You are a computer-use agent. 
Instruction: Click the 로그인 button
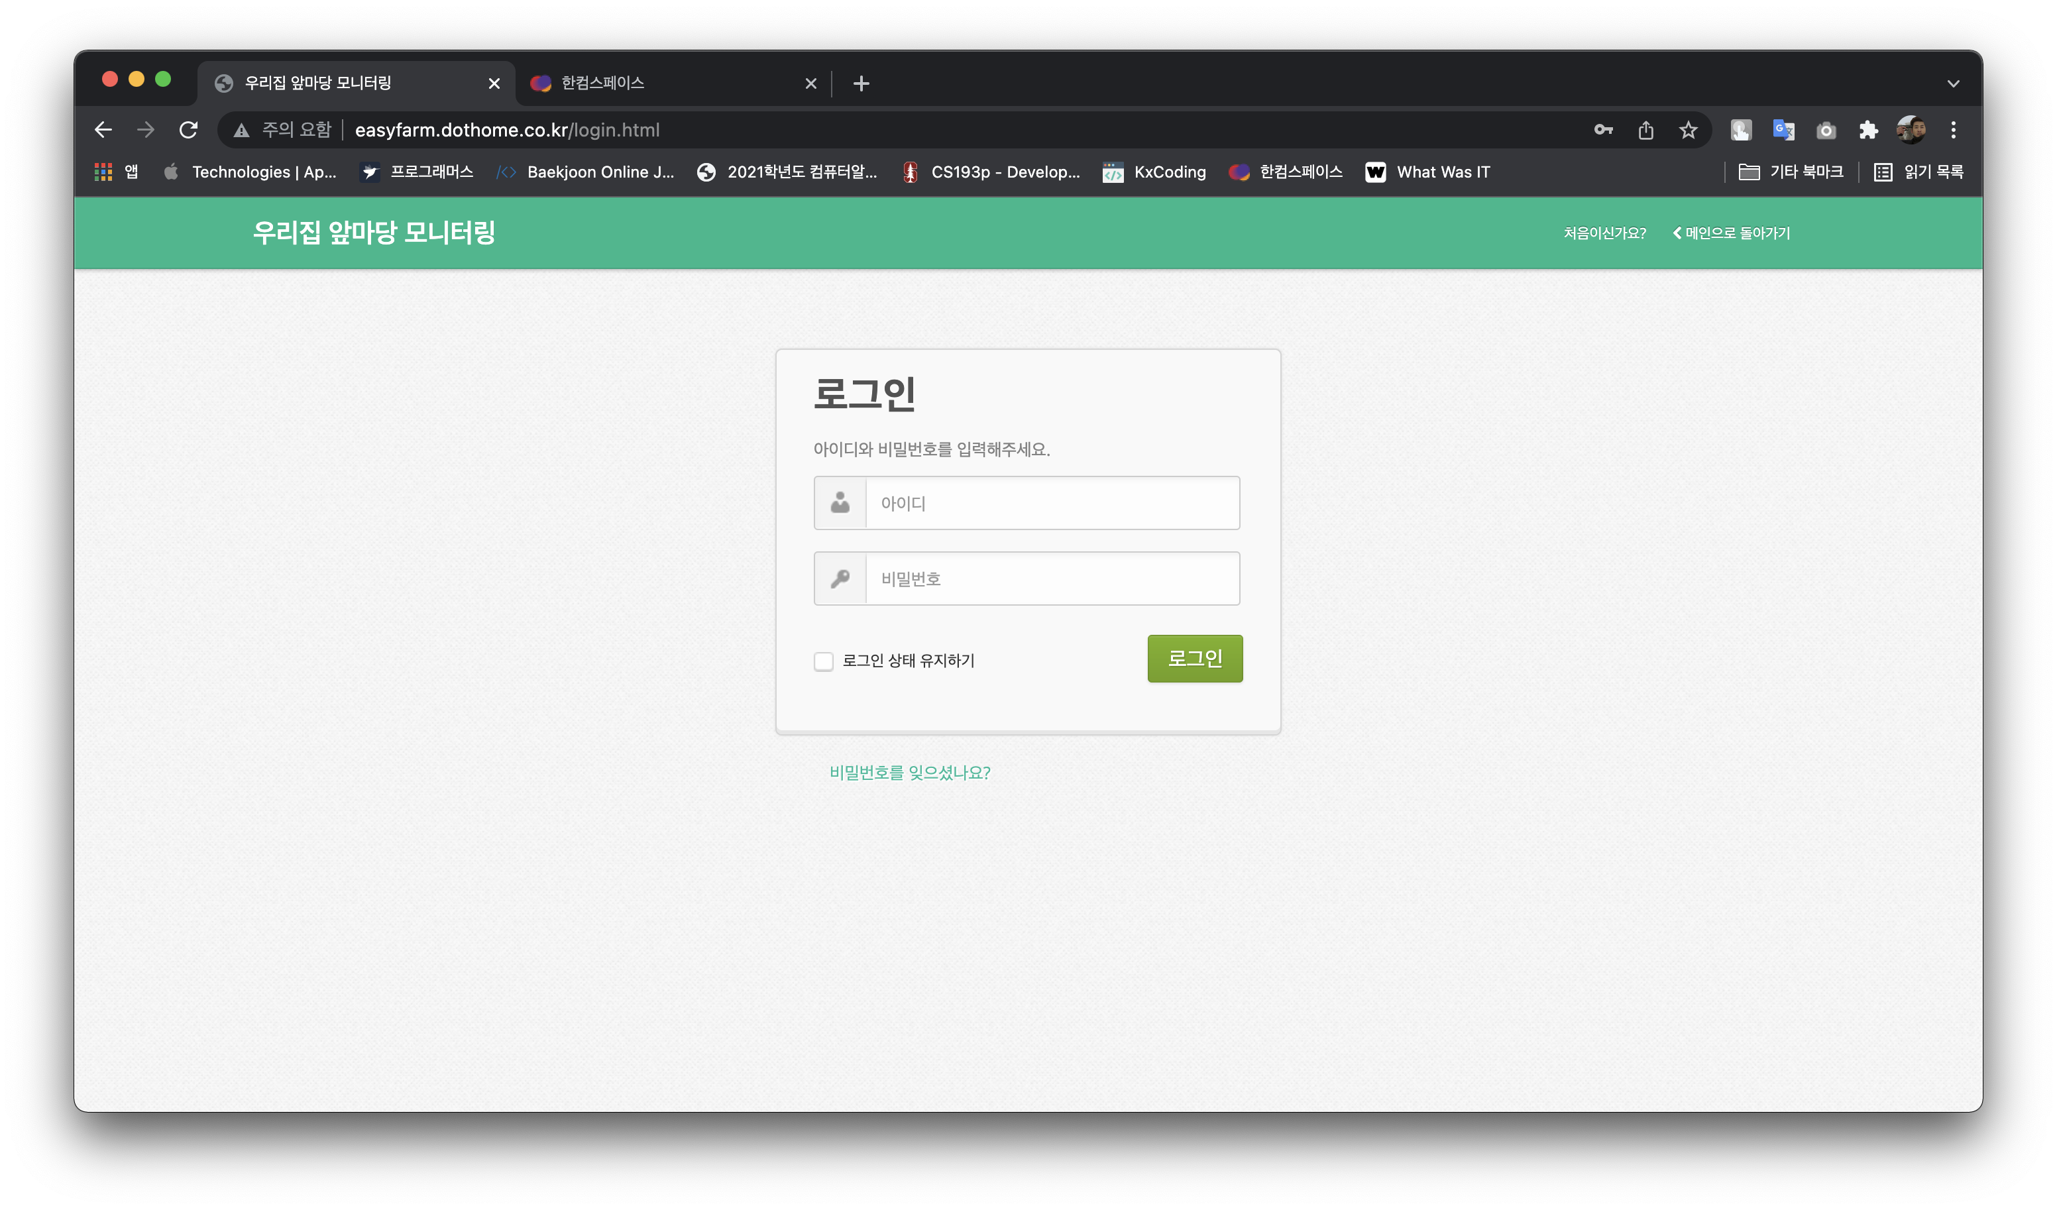click(x=1194, y=658)
